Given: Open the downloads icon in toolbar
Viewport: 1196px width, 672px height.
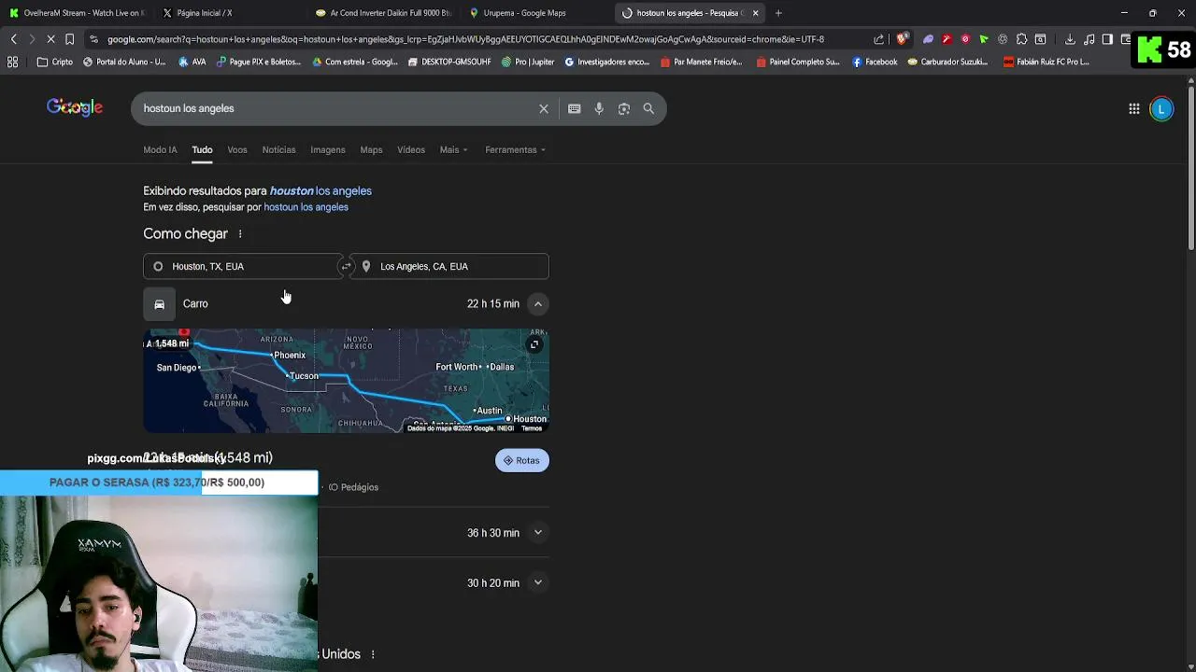Looking at the screenshot, I should tap(1070, 39).
